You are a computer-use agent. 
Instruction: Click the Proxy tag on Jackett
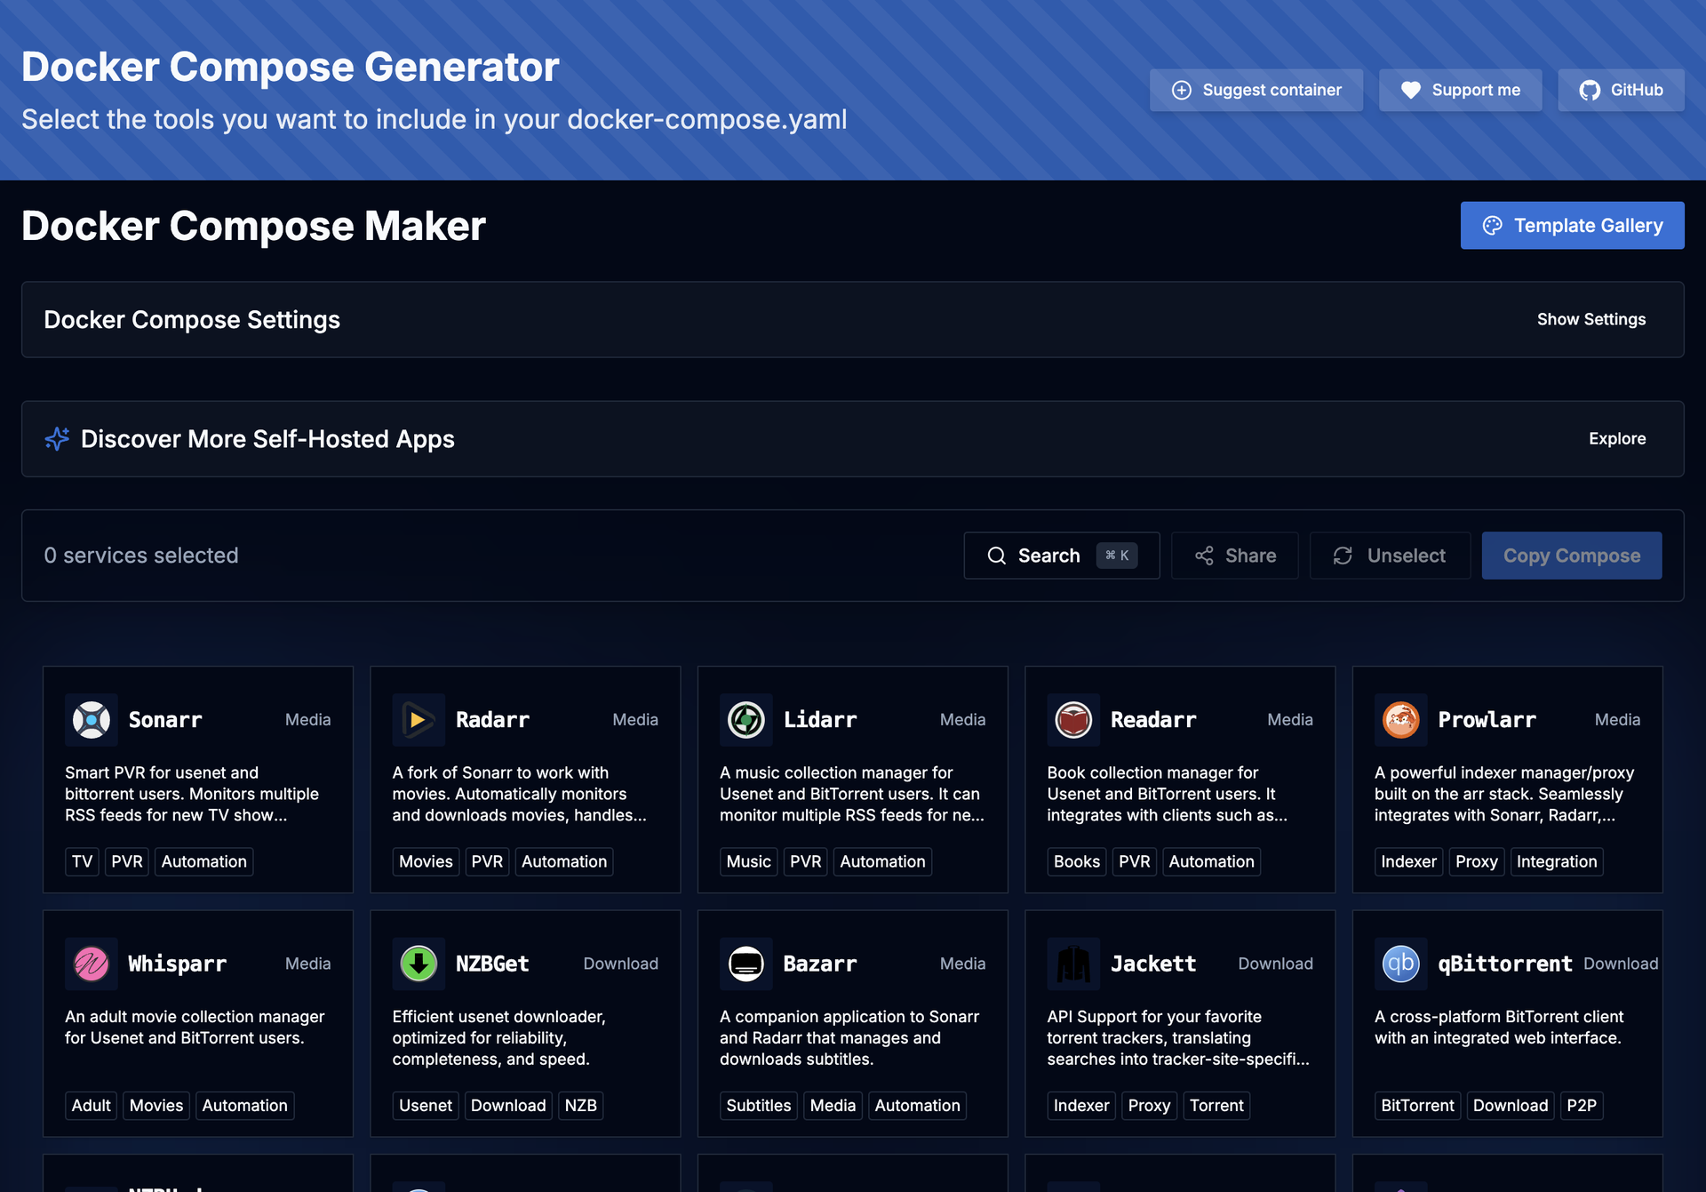point(1149,1105)
